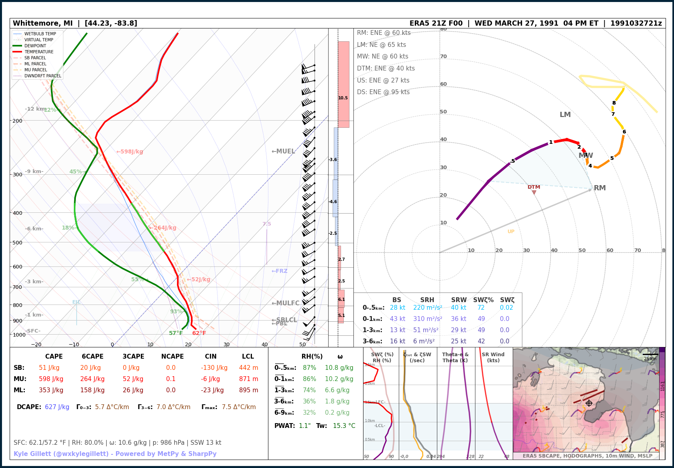Click the green DEWPOINT legend entry
The width and height of the screenshot is (674, 468).
pos(35,46)
